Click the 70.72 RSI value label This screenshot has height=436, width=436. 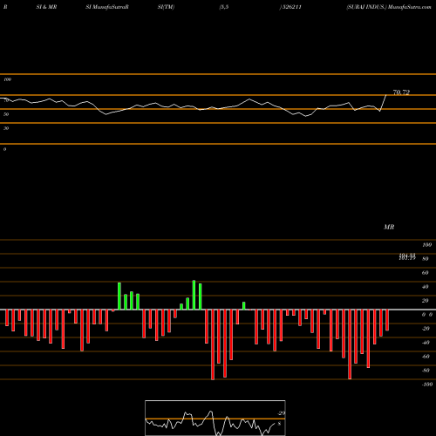[401, 92]
